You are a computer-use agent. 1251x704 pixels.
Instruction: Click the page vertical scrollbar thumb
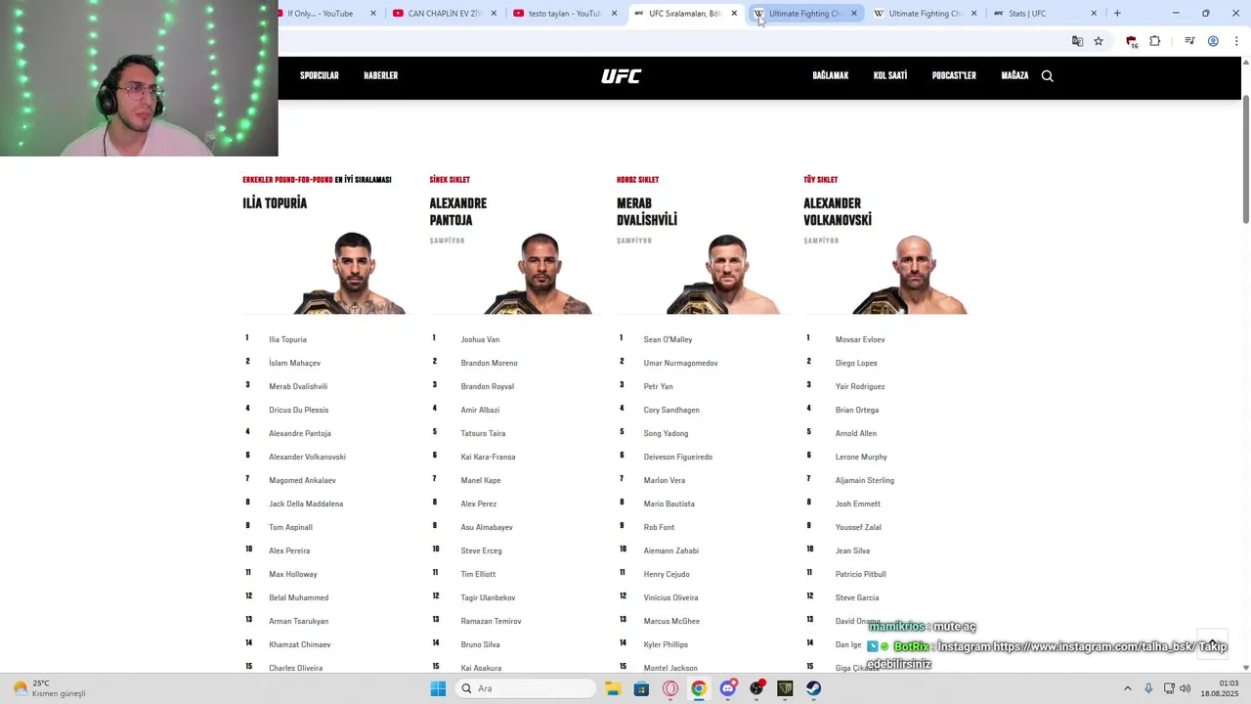pyautogui.click(x=1245, y=159)
